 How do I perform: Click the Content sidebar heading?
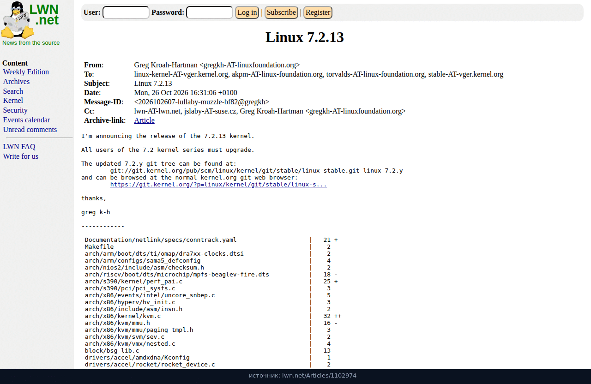[15, 63]
